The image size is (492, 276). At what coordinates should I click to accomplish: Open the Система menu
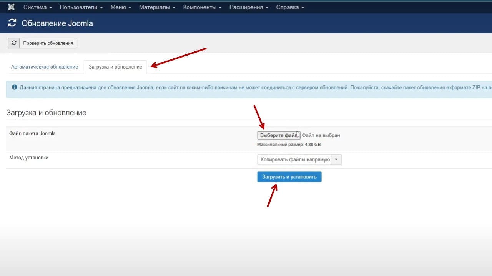click(38, 7)
